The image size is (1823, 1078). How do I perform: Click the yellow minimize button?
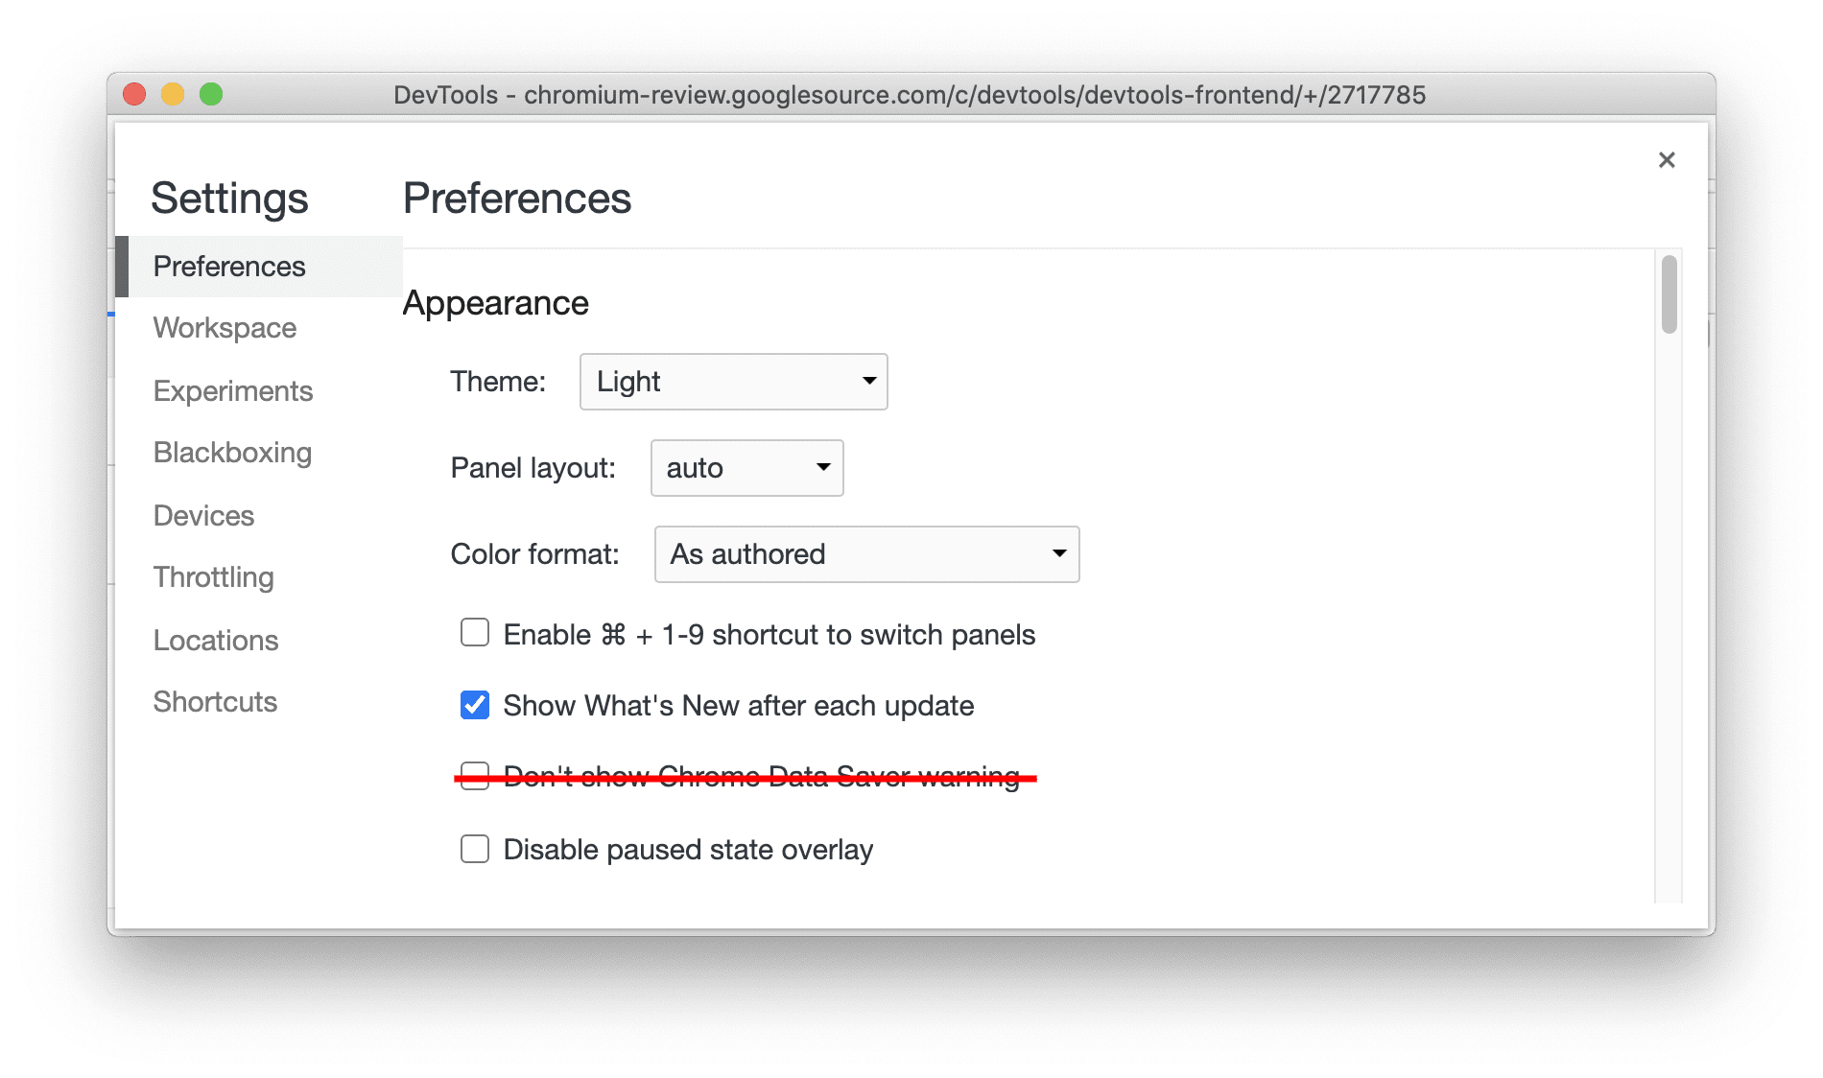pyautogui.click(x=173, y=95)
